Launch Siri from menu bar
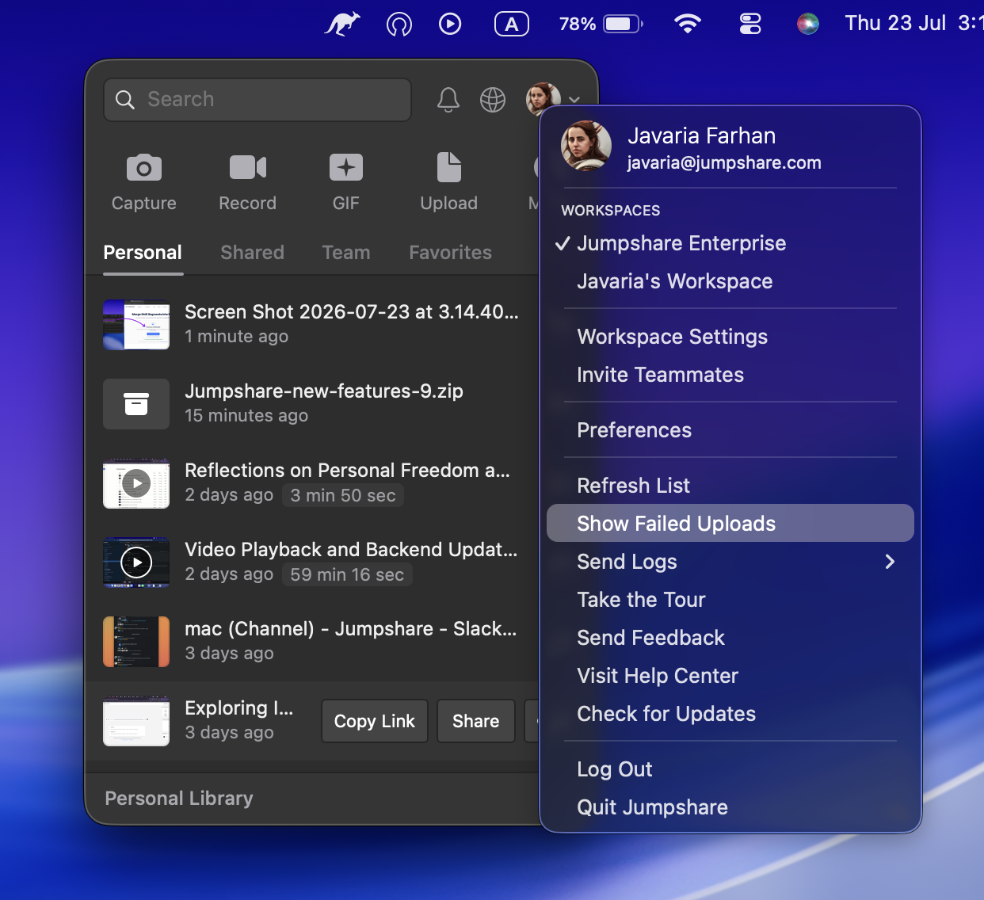Image resolution: width=984 pixels, height=900 pixels. coord(808,24)
